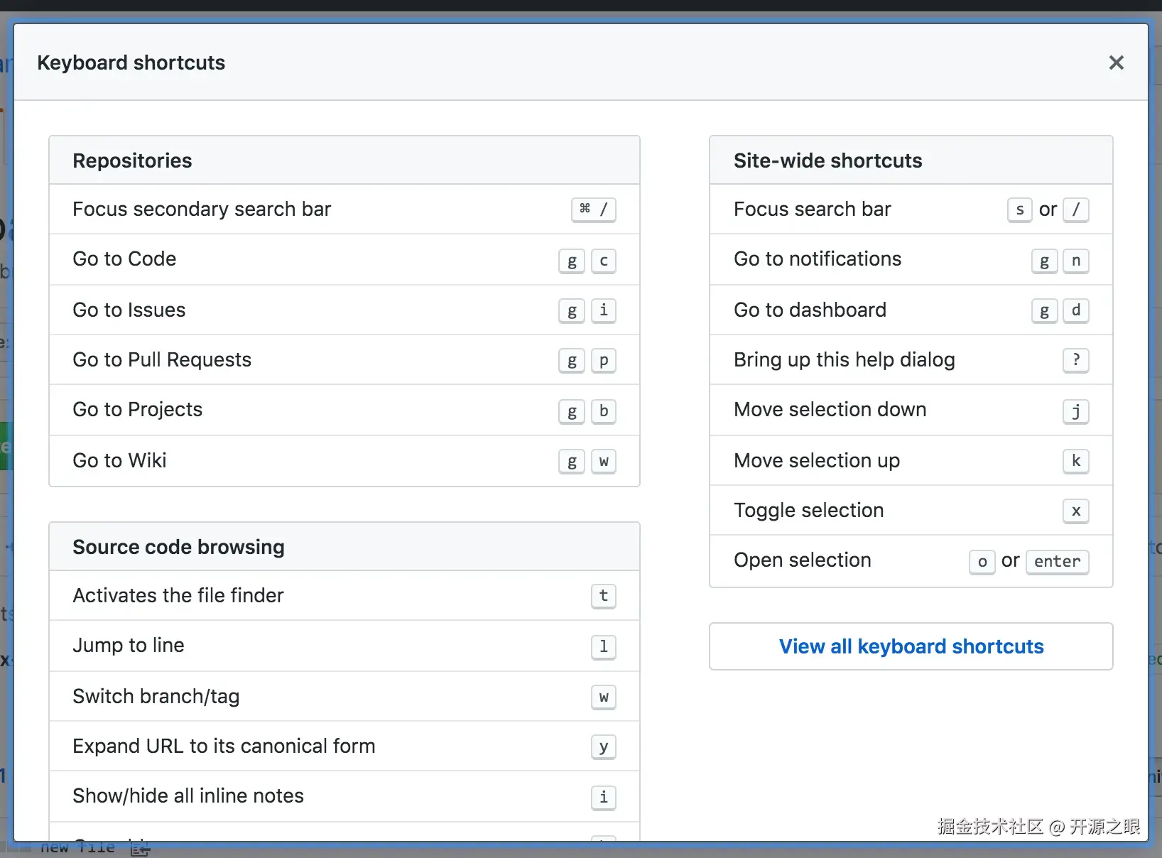The image size is (1162, 858).
Task: Click the View all keyboard shortcuts link
Action: pos(911,646)
